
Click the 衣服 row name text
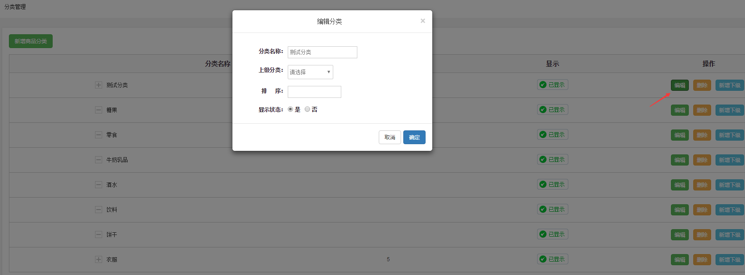pyautogui.click(x=112, y=259)
